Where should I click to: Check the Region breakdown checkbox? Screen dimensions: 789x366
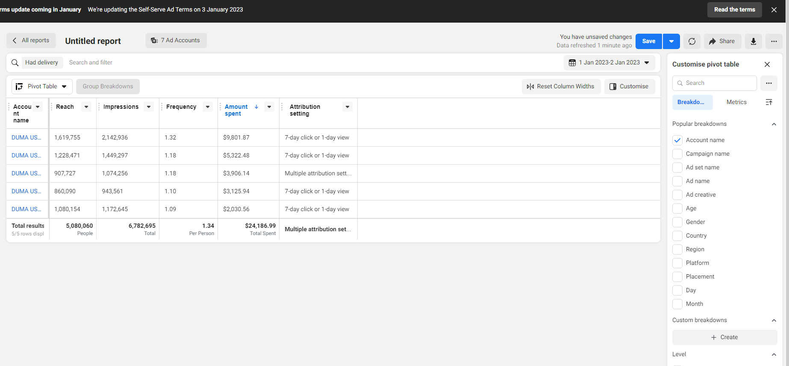tap(677, 250)
